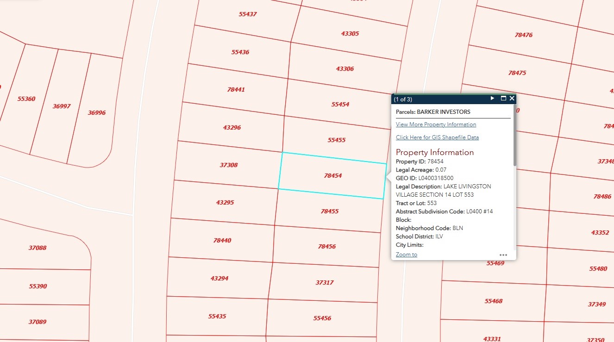Select parcel 78440 on the map
The height and width of the screenshot is (342, 614).
tap(222, 240)
